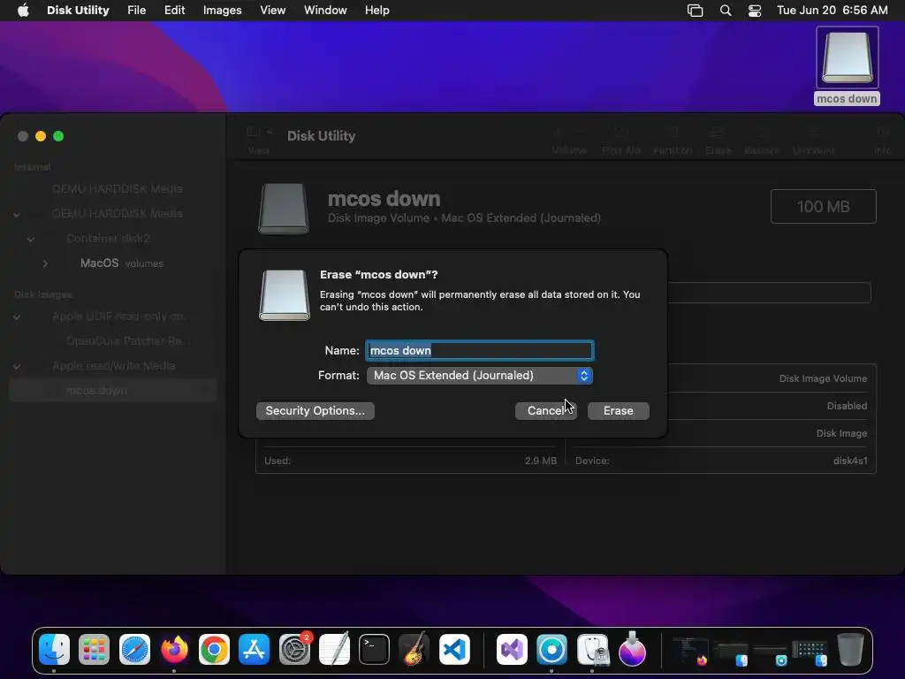Screen dimensions: 905x679
Task: Open System Preferences with badge in Dock
Action: click(x=295, y=650)
